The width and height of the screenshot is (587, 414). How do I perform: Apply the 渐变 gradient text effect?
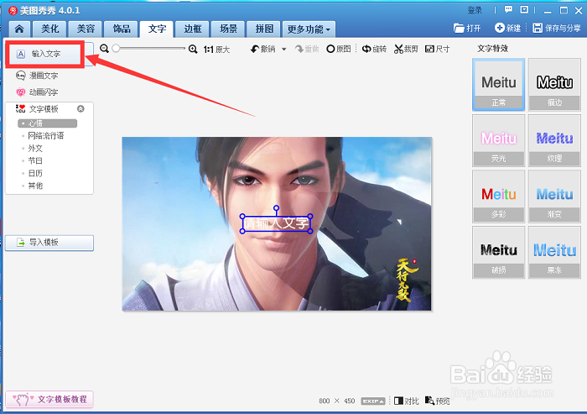554,197
